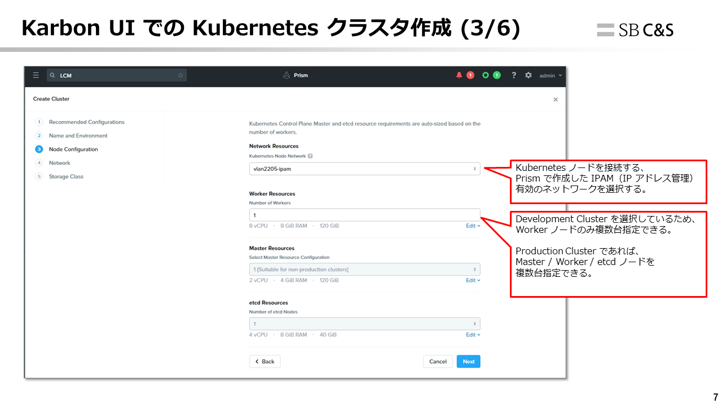
Task: Click the Worker Resources heading
Action: [272, 193]
